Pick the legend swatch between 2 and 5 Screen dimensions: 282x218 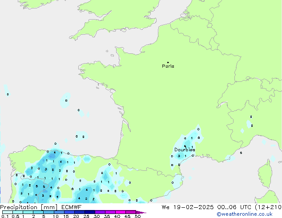point(38,212)
